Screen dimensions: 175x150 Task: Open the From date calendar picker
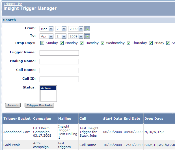[x=87, y=29]
